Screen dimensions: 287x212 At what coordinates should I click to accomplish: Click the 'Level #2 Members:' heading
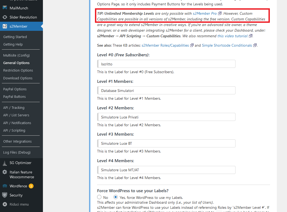point(116,108)
